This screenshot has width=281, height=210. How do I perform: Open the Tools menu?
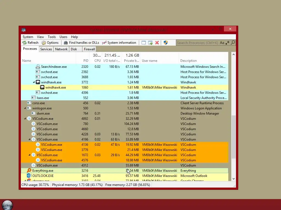click(x=52, y=37)
